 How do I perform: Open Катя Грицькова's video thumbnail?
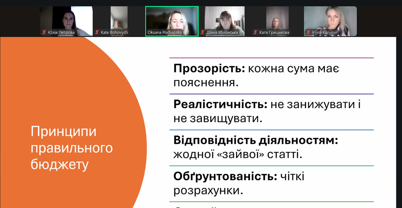(x=277, y=19)
